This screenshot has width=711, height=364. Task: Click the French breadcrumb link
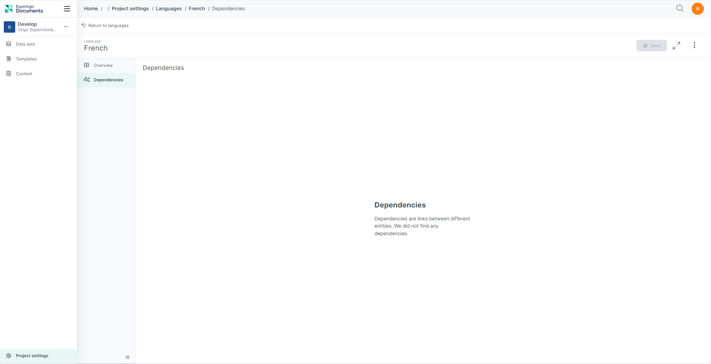click(197, 9)
